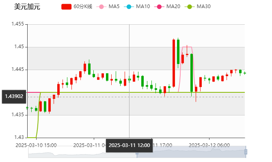The image size is (272, 162).
Task: Click the 2025-03-12 06:00 axis label
Action: 209,145
